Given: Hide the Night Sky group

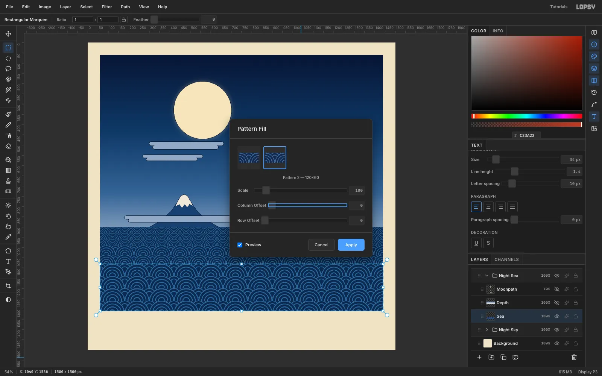Looking at the screenshot, I should click(557, 330).
